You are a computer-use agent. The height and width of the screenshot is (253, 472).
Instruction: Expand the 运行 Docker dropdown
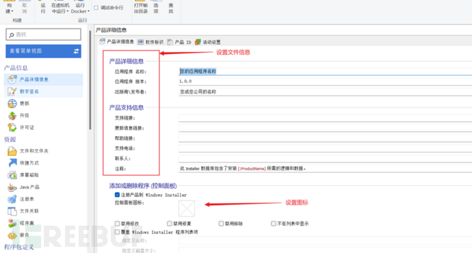point(88,12)
